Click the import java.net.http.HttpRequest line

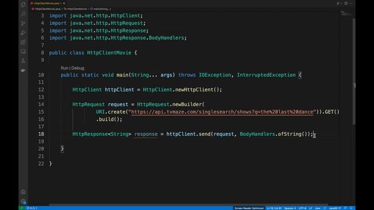click(98, 23)
